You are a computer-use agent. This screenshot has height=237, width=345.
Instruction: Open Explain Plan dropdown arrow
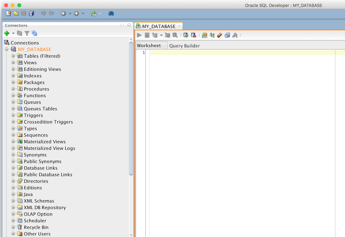coord(161,35)
